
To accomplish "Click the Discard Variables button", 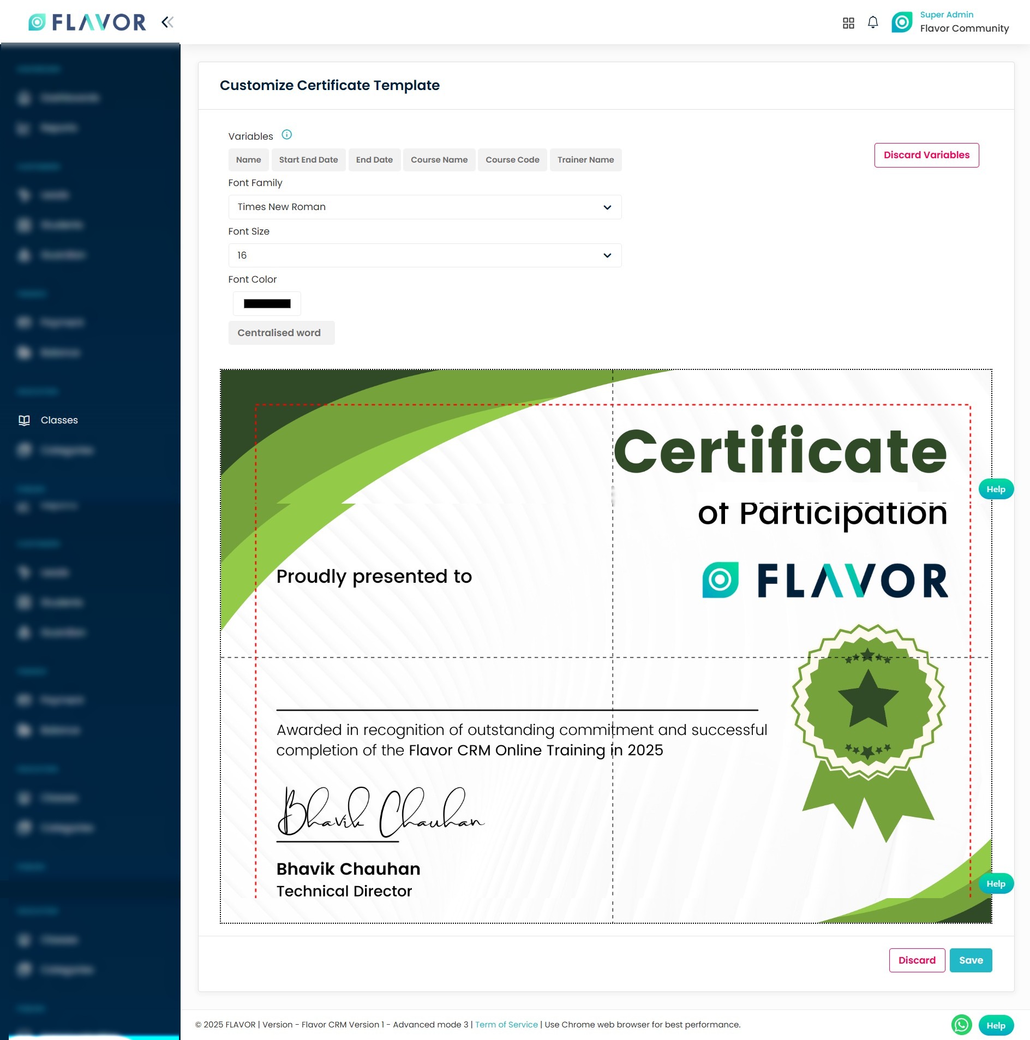I will point(926,155).
